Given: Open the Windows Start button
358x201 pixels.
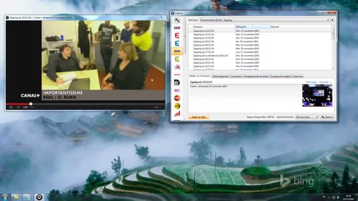Looking at the screenshot, I should [5, 197].
